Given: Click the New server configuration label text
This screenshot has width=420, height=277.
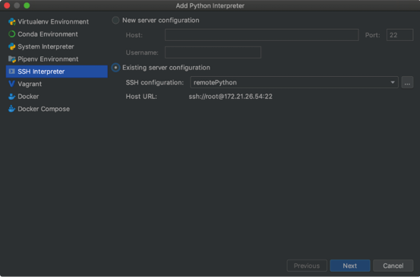Looking at the screenshot, I should click(161, 20).
